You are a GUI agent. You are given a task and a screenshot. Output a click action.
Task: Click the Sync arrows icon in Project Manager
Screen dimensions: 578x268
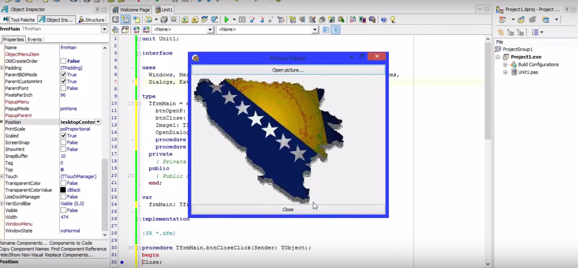(501, 33)
